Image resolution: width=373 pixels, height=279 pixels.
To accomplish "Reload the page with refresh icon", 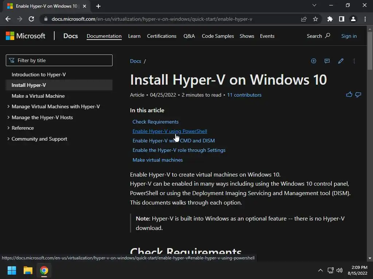I will 31,19.
